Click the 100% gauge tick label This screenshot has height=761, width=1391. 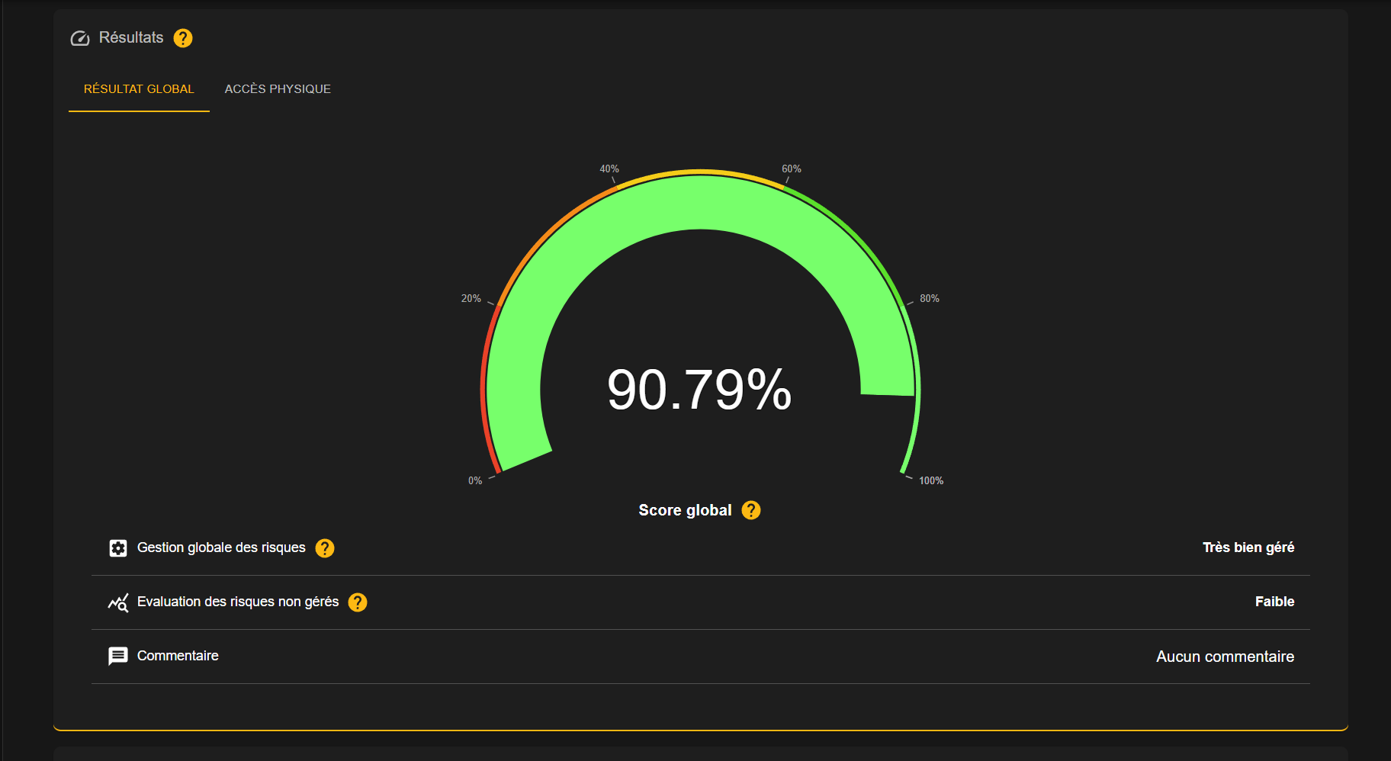pyautogui.click(x=931, y=480)
